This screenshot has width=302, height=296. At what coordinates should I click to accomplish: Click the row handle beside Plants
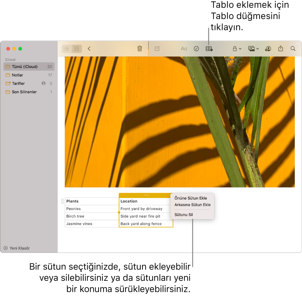point(62,201)
